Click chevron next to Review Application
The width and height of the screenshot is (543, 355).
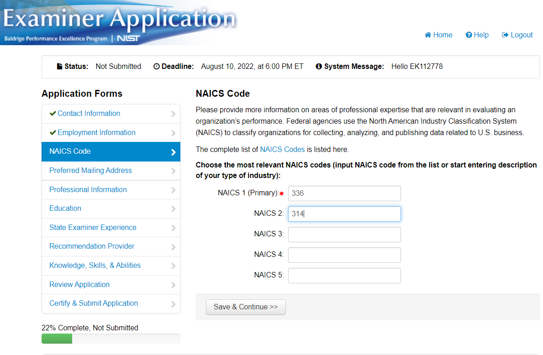173,285
